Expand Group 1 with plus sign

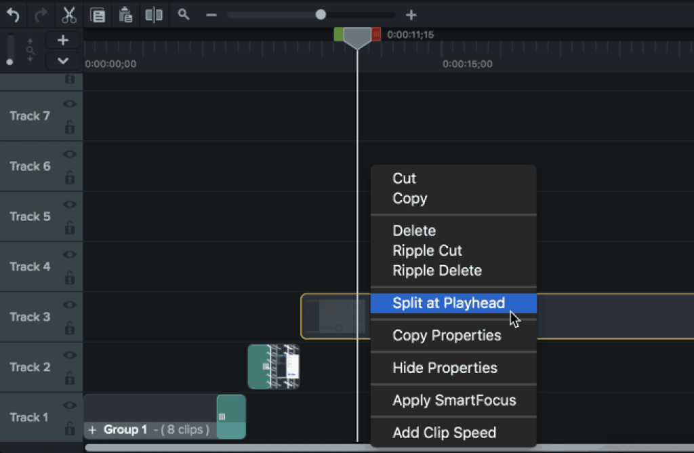pyautogui.click(x=92, y=430)
